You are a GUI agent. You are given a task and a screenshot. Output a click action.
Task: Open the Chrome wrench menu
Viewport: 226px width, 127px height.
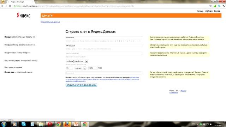click(224, 6)
